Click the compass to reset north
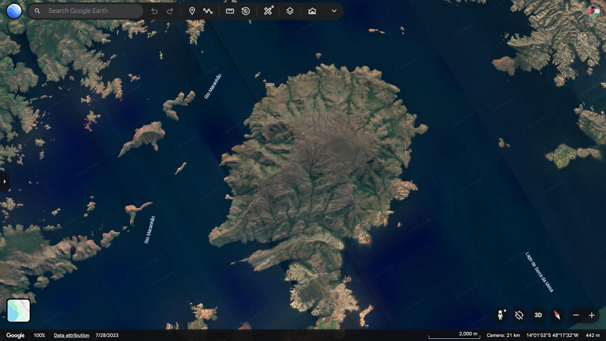Viewport: 606px width, 341px height. 557,315
